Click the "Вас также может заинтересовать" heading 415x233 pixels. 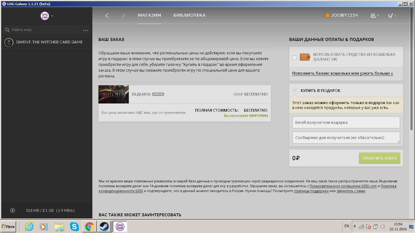coord(140,215)
